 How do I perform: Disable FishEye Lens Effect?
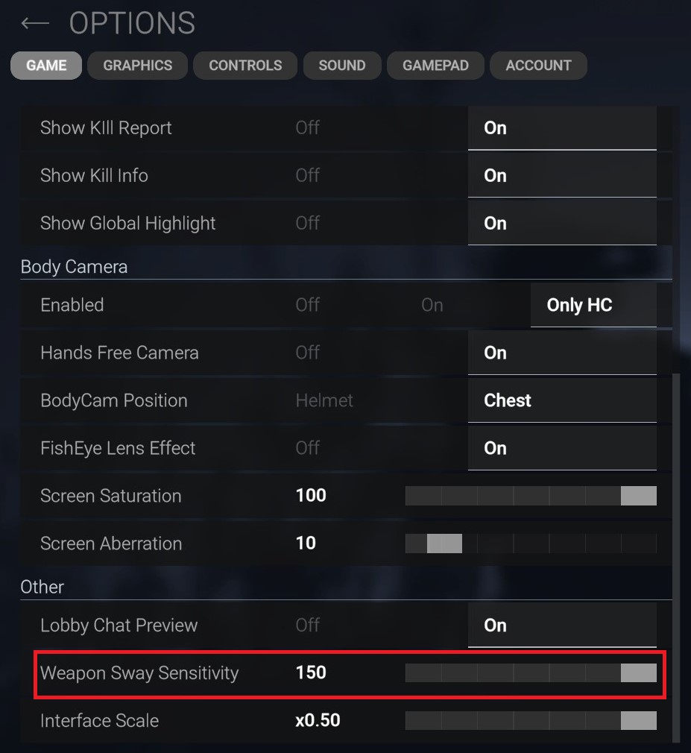coord(307,448)
